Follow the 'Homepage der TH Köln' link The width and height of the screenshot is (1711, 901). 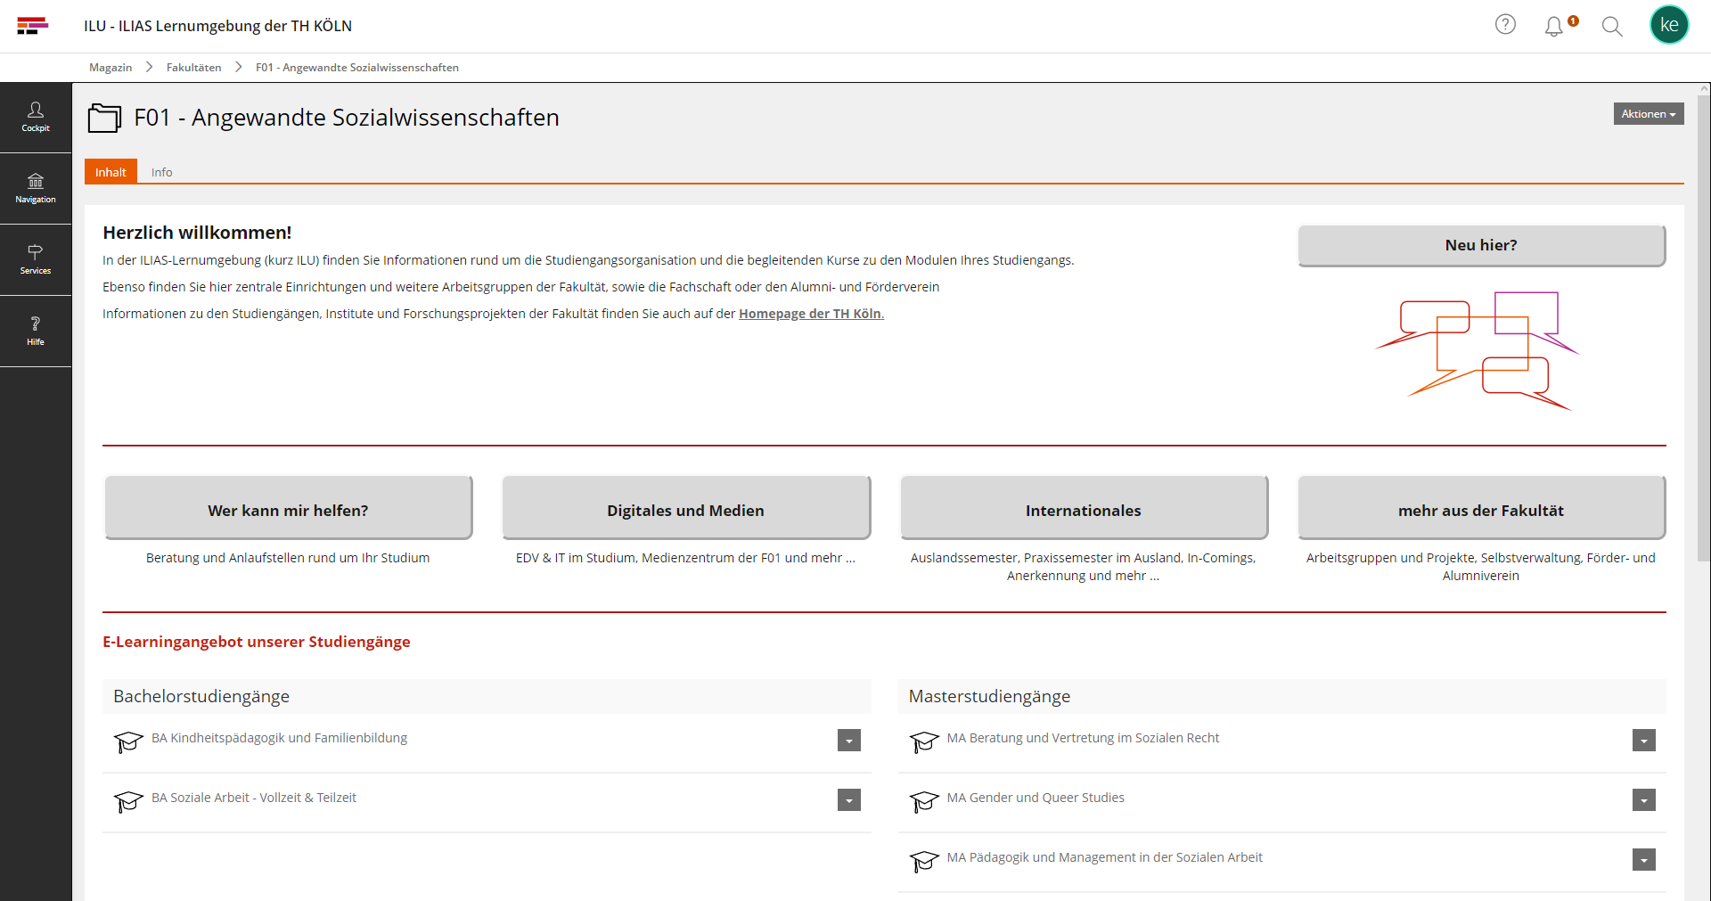pyautogui.click(x=810, y=314)
